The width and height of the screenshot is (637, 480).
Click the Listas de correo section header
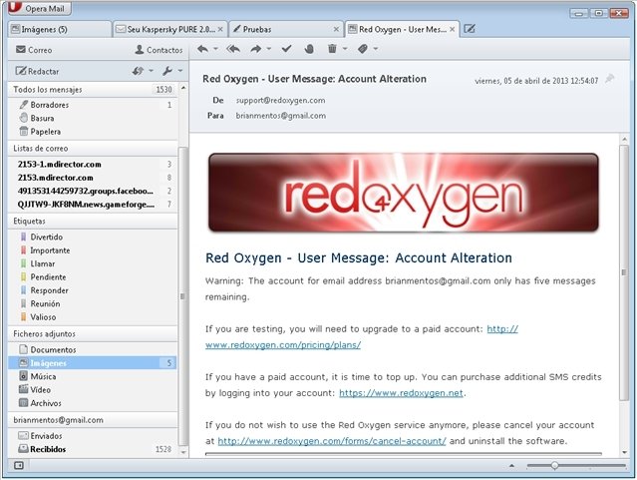[93, 148]
